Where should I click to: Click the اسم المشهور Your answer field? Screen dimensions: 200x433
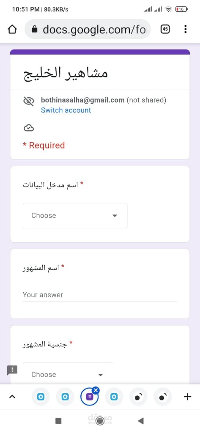[100, 295]
